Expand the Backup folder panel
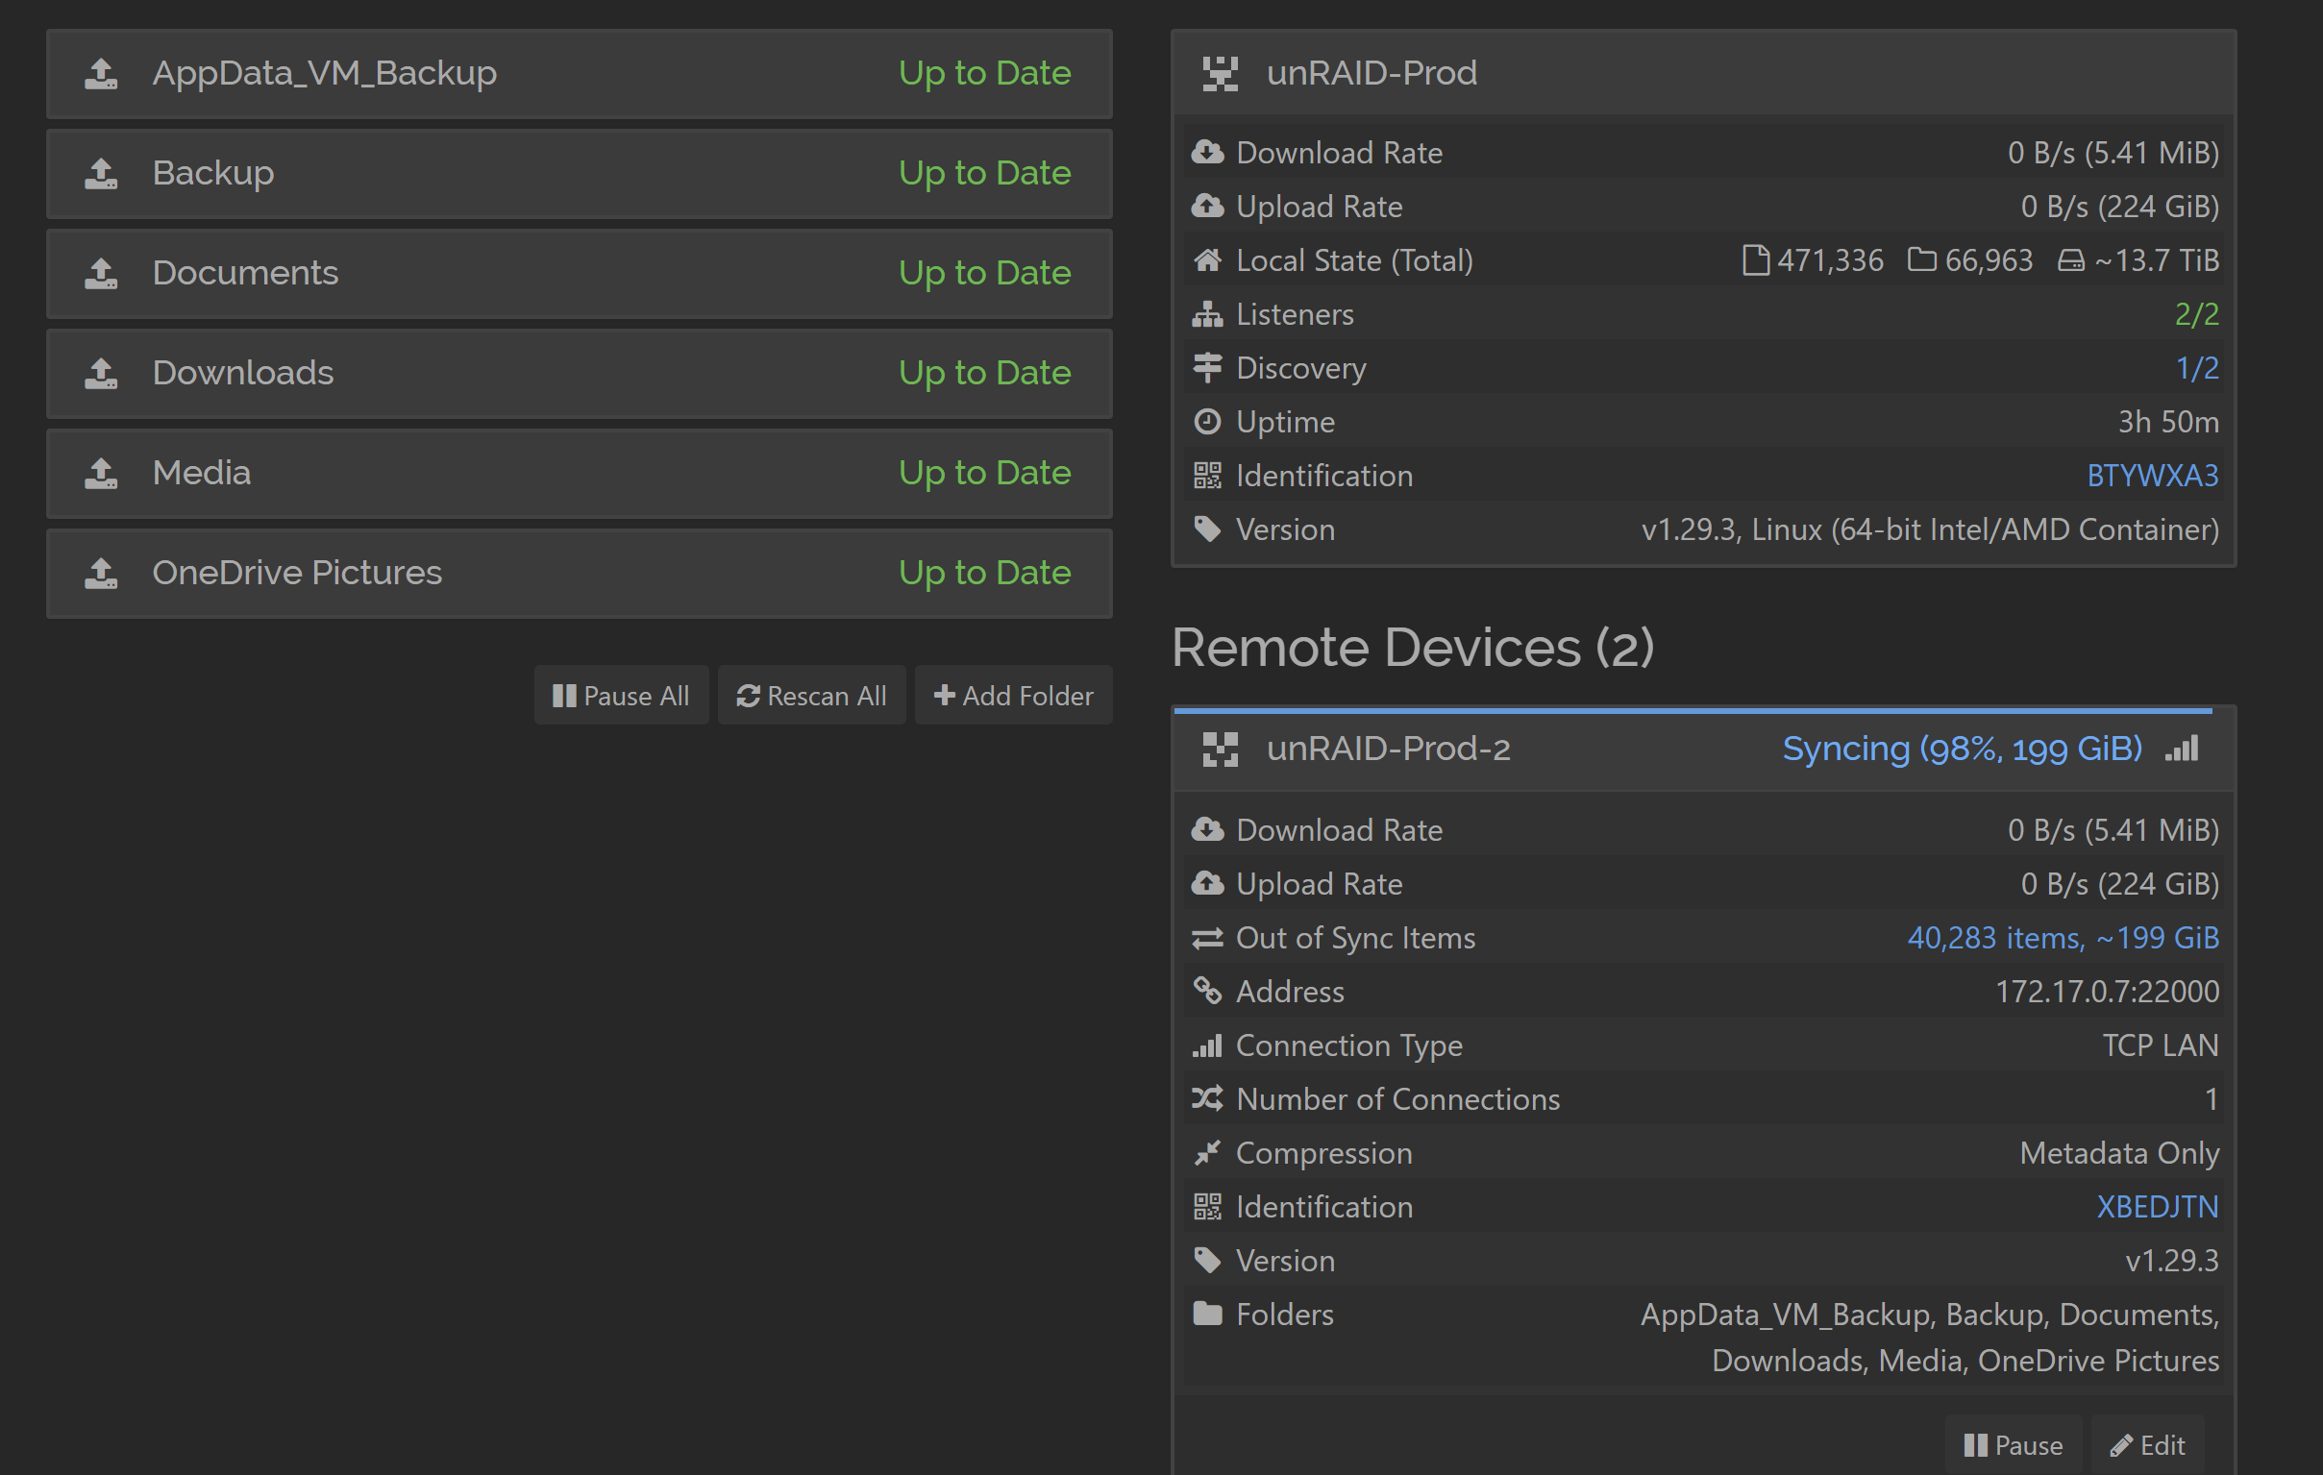The height and width of the screenshot is (1475, 2323). click(x=579, y=174)
